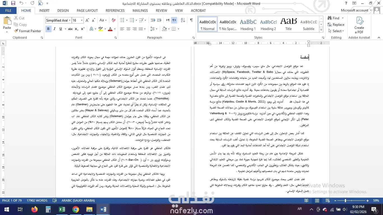
Task: Apply the No Spacing style
Action: pos(228,25)
